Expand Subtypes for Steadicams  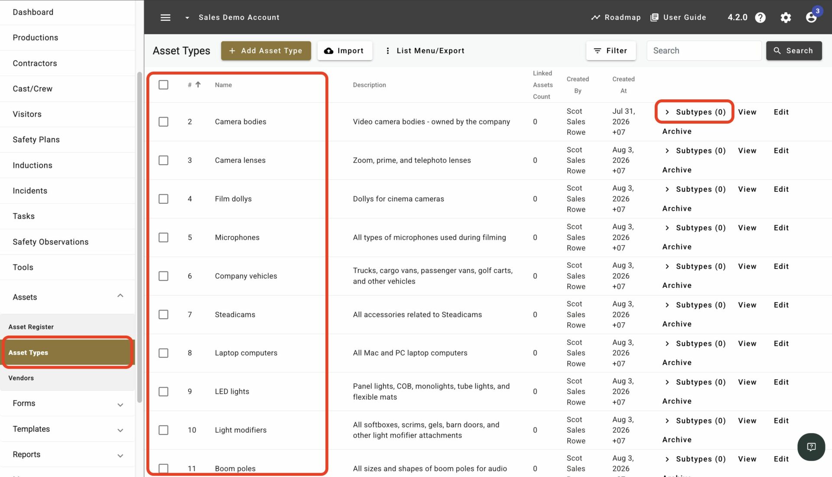695,305
